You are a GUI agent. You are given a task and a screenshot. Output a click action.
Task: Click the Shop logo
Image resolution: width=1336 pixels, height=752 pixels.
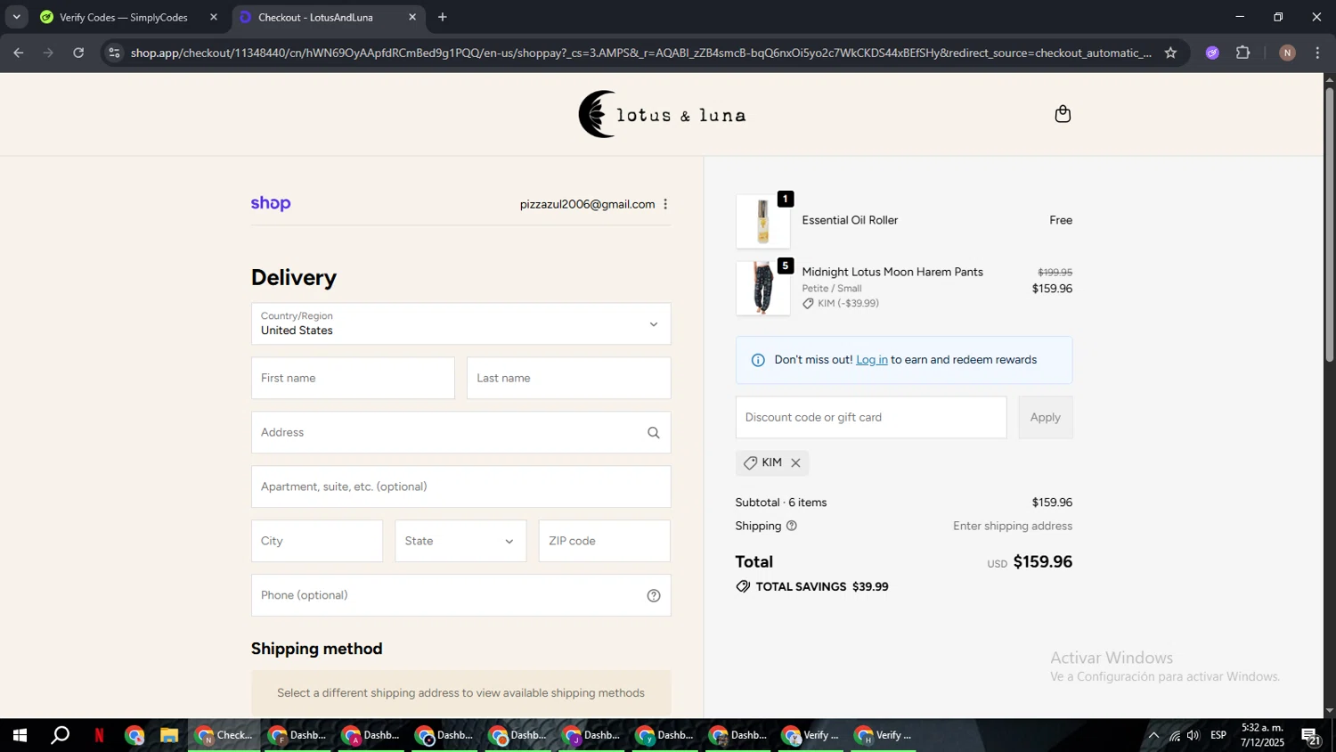coord(271,203)
